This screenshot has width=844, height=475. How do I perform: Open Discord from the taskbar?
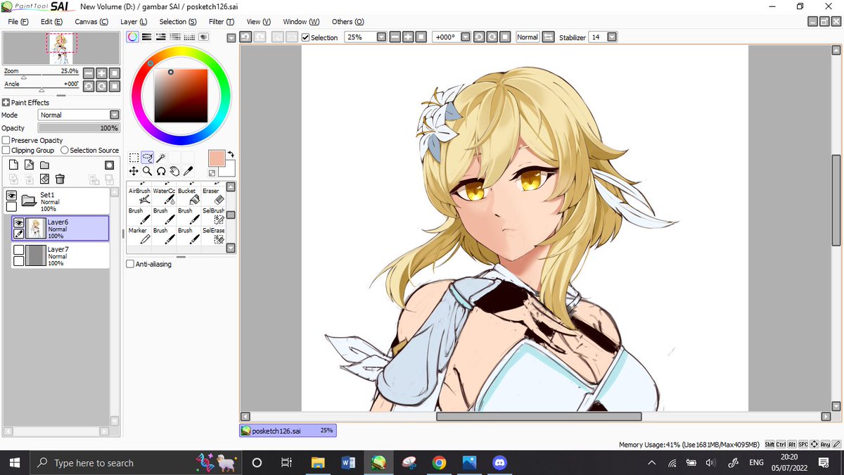[500, 462]
